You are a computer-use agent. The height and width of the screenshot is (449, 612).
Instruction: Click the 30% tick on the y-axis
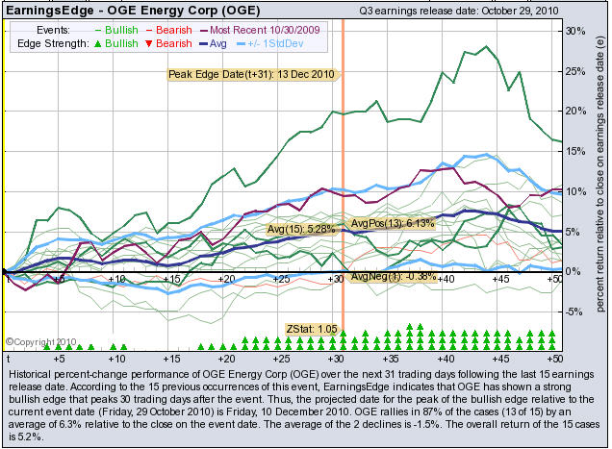click(576, 31)
